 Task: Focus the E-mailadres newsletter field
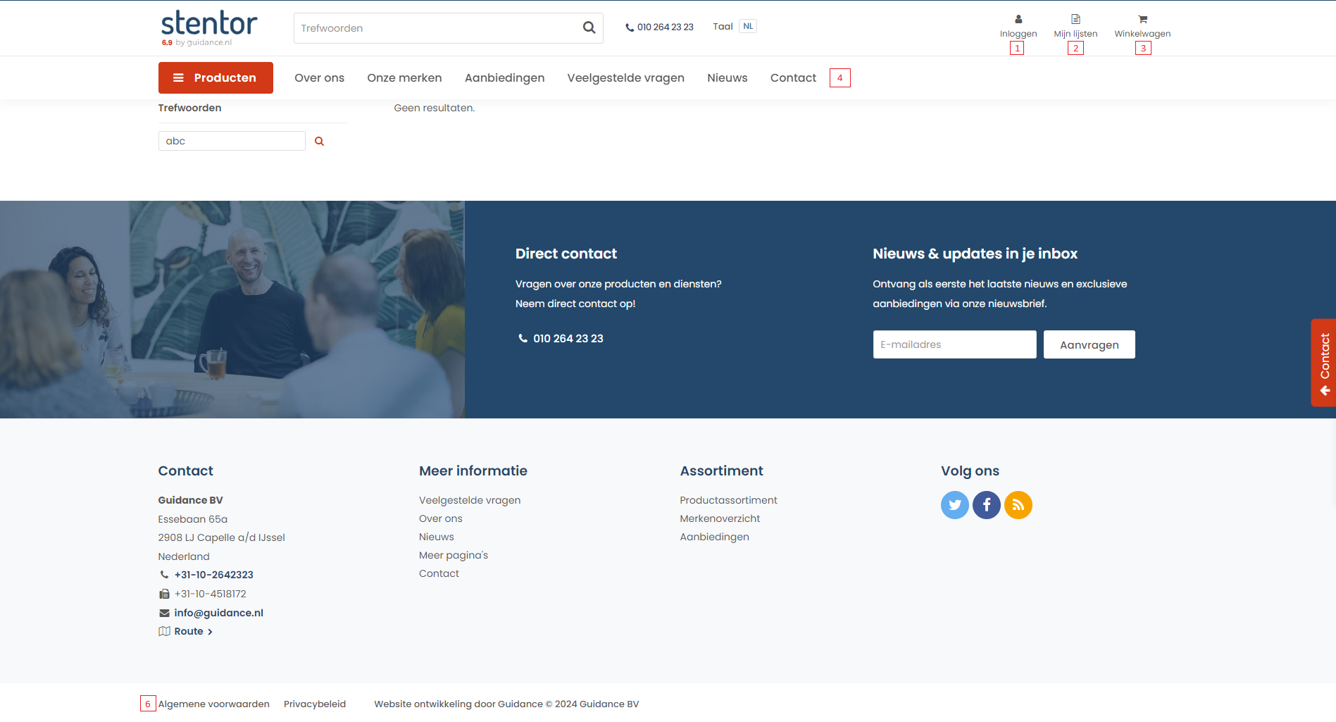point(955,344)
